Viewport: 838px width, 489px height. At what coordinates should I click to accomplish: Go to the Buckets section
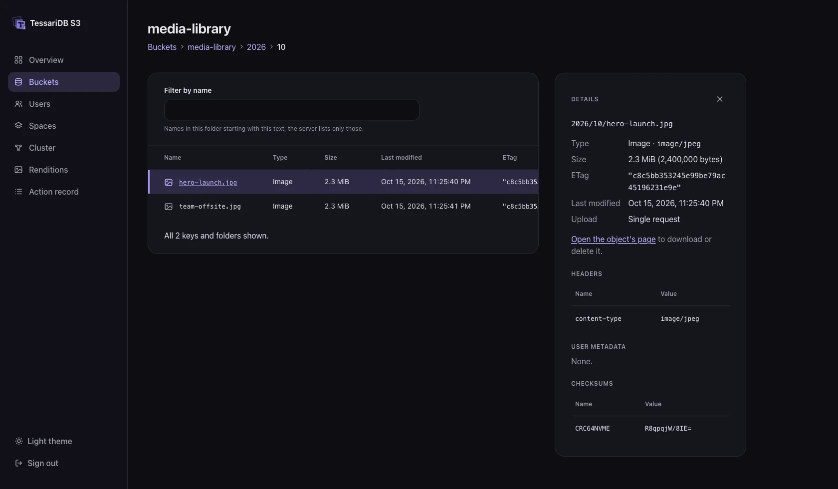coord(64,82)
